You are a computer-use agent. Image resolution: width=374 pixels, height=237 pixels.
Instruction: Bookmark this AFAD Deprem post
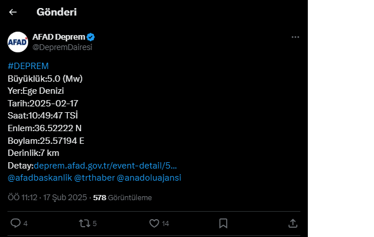(223, 223)
